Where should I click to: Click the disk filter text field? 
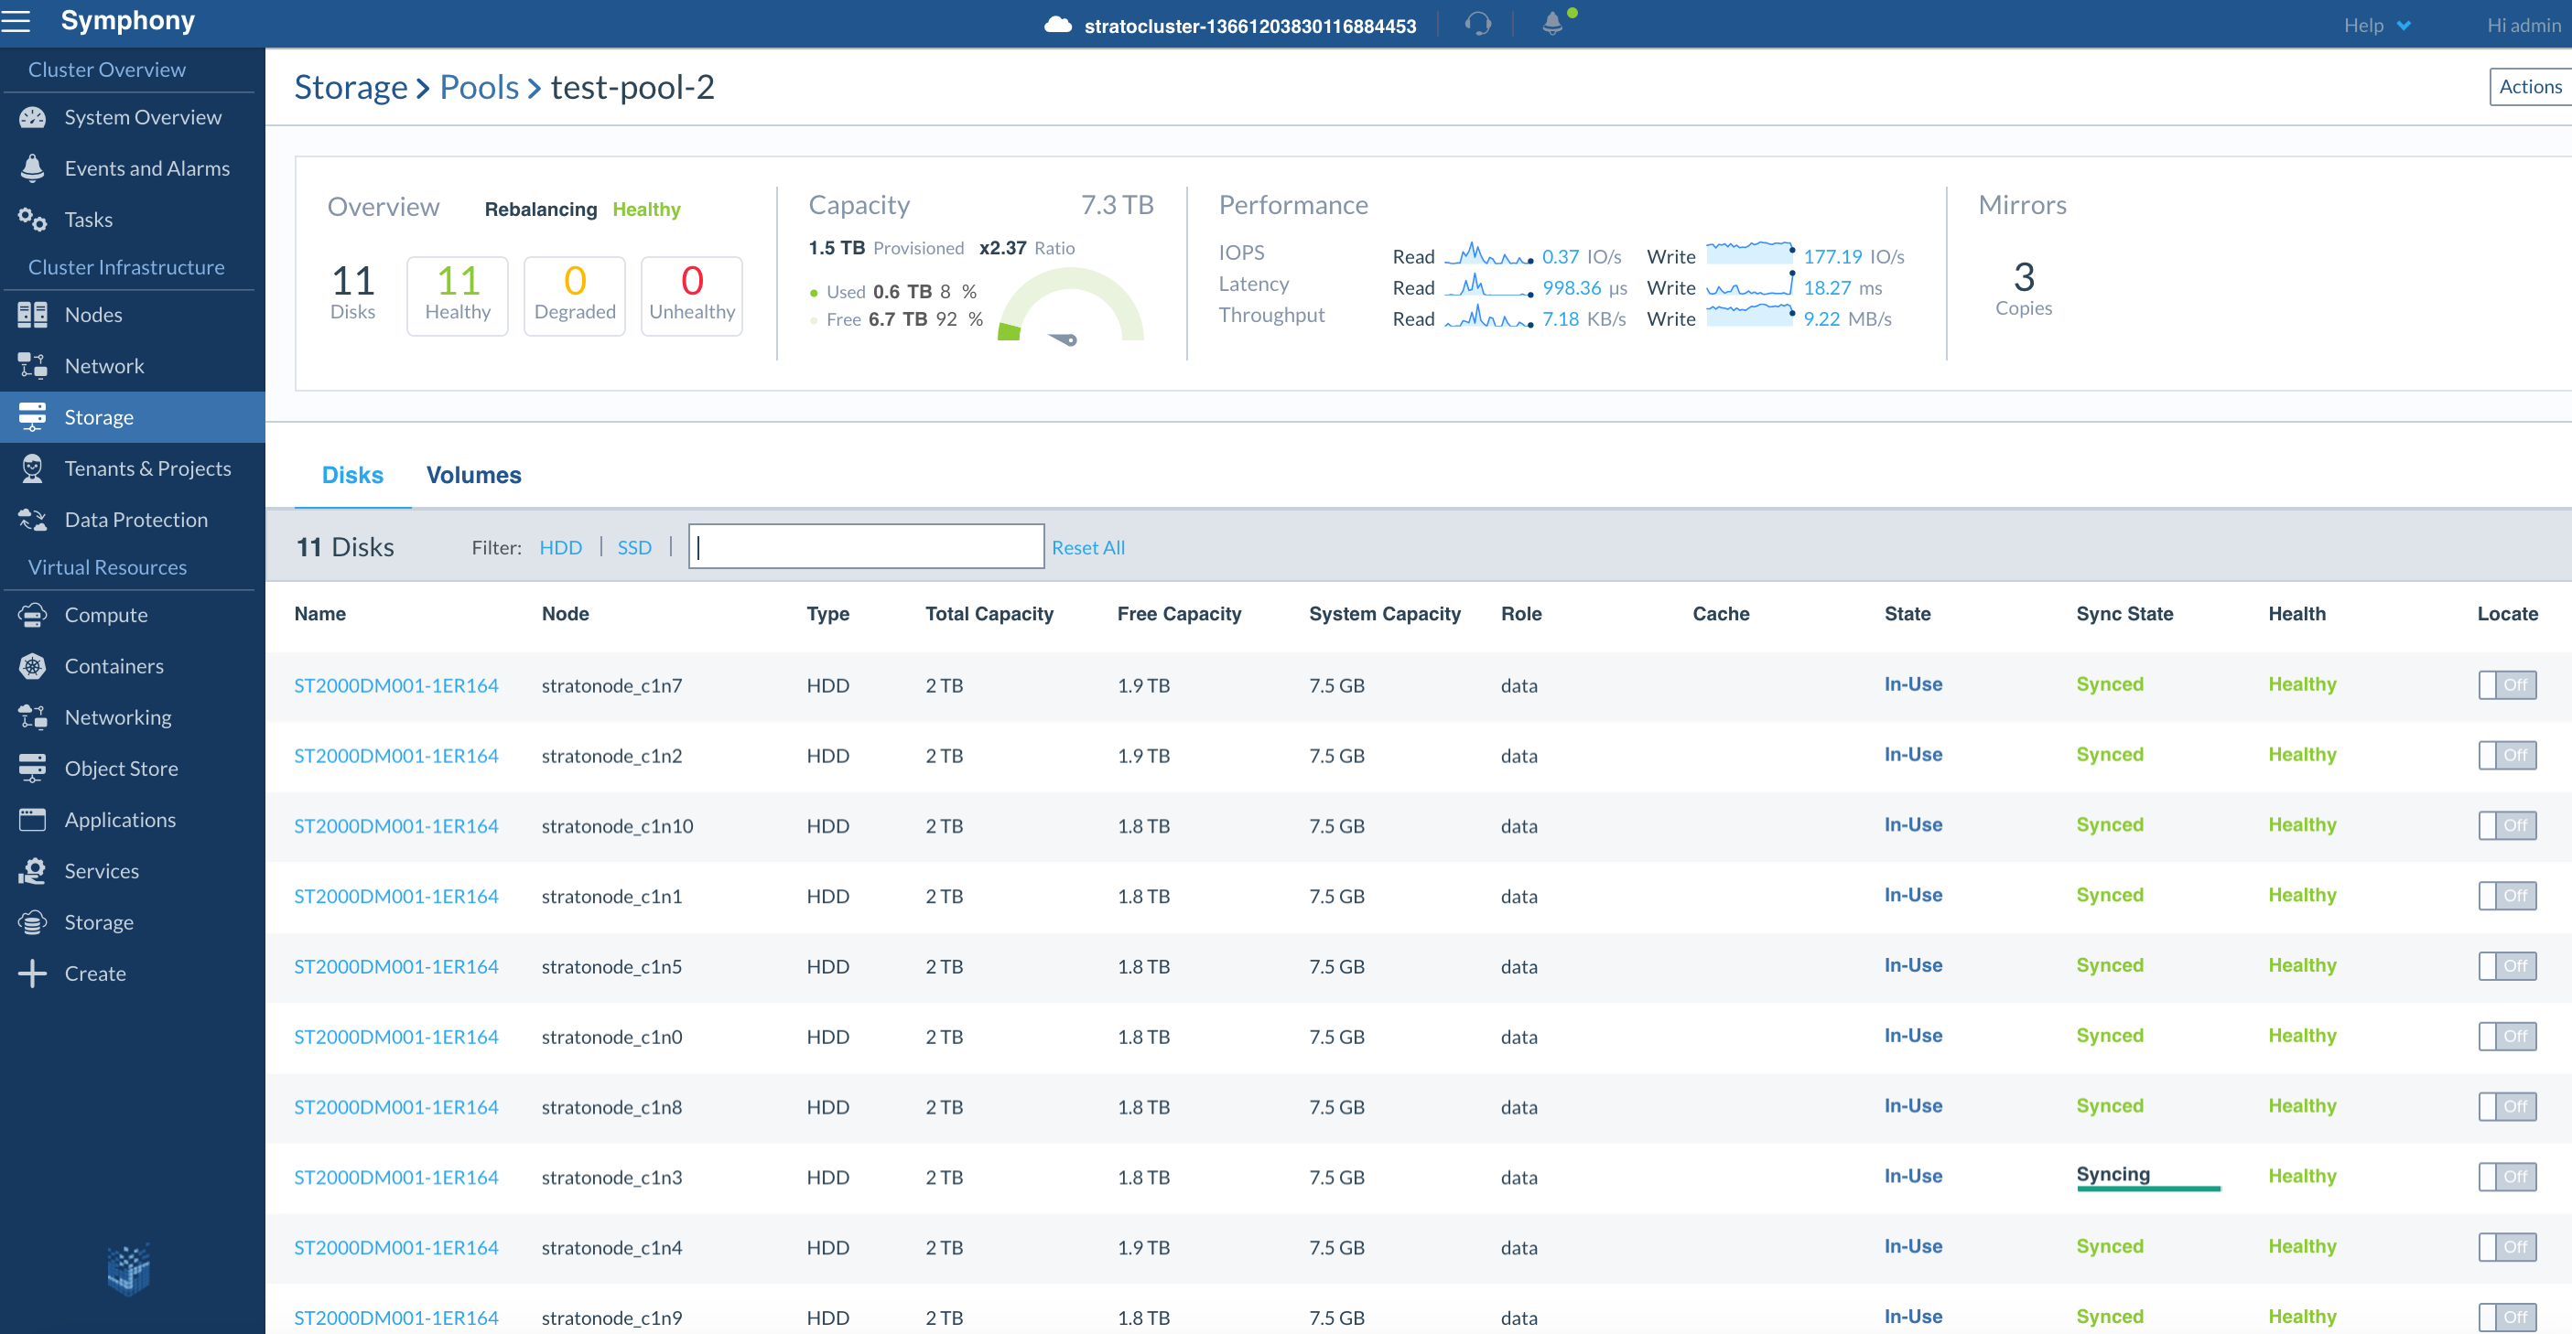coord(866,547)
